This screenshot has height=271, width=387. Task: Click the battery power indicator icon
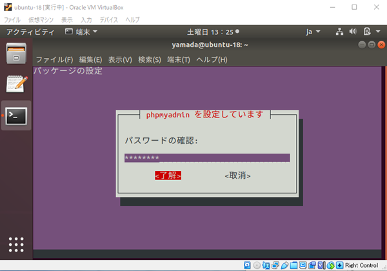coord(367,32)
